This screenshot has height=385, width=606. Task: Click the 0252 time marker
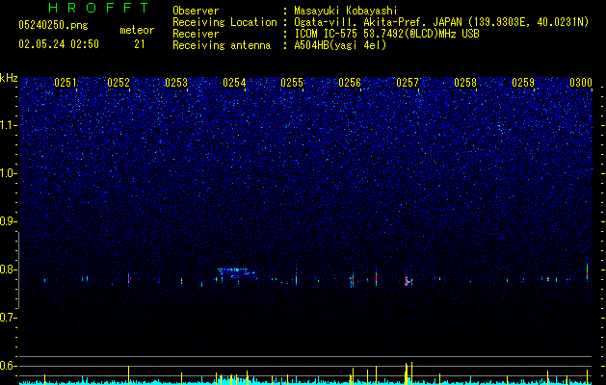point(119,83)
